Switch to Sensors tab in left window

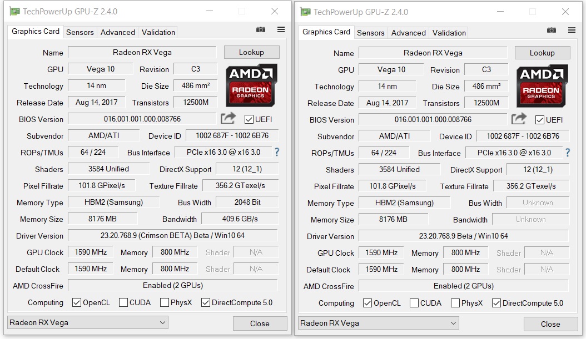[x=80, y=32]
